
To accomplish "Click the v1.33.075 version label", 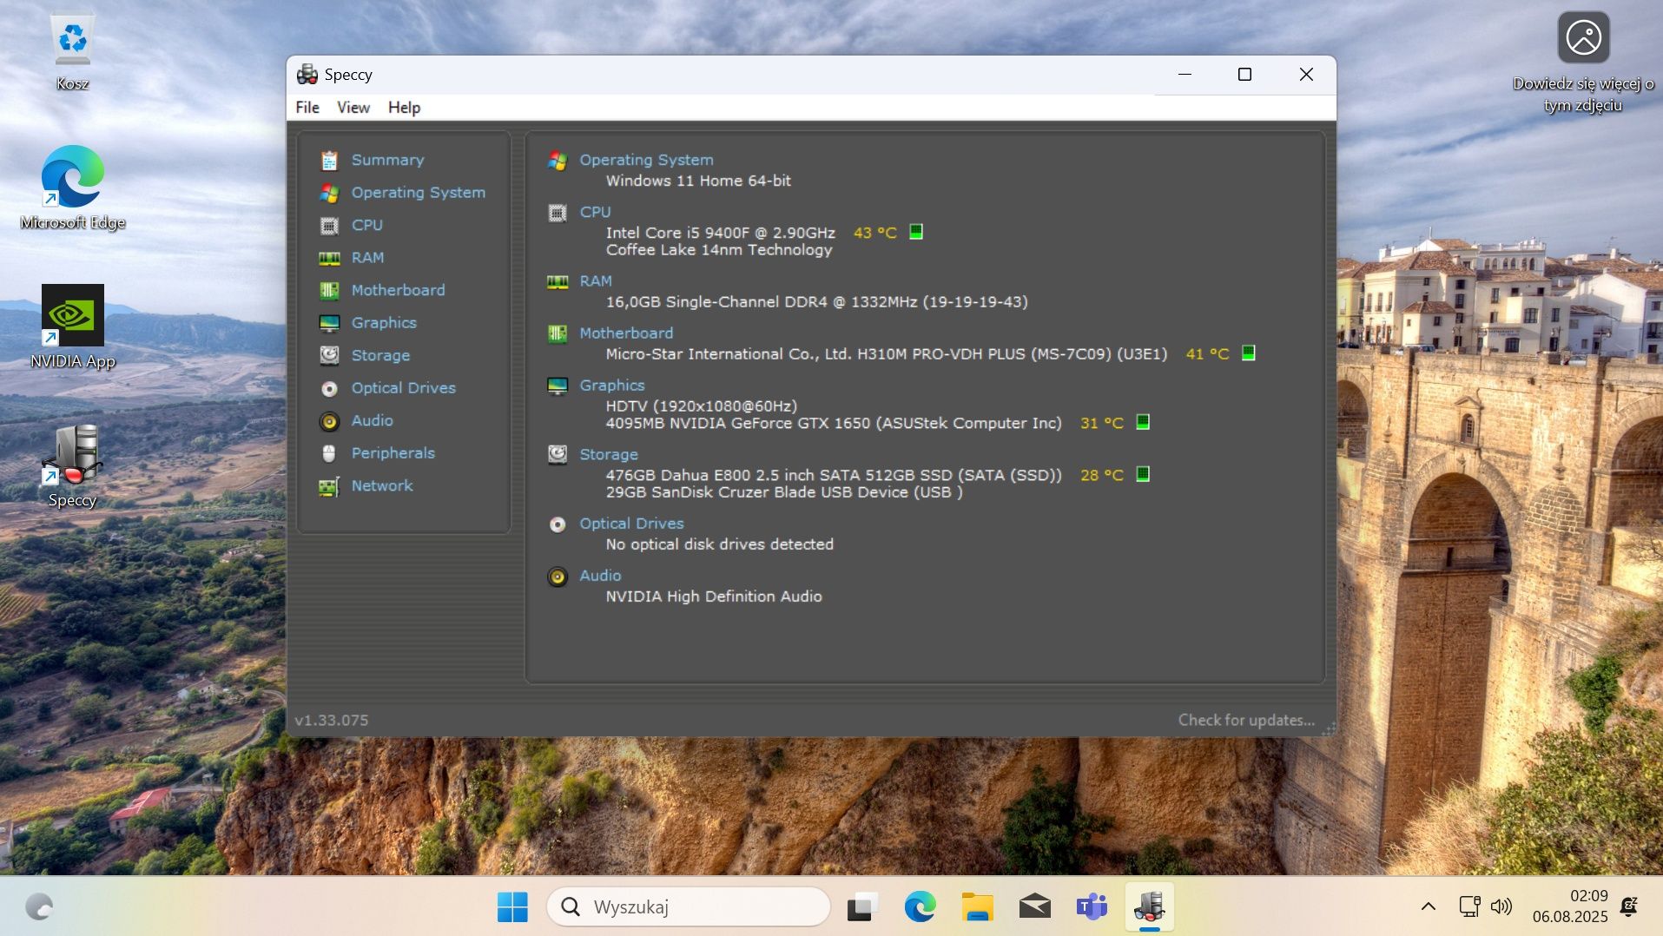I will (331, 721).
